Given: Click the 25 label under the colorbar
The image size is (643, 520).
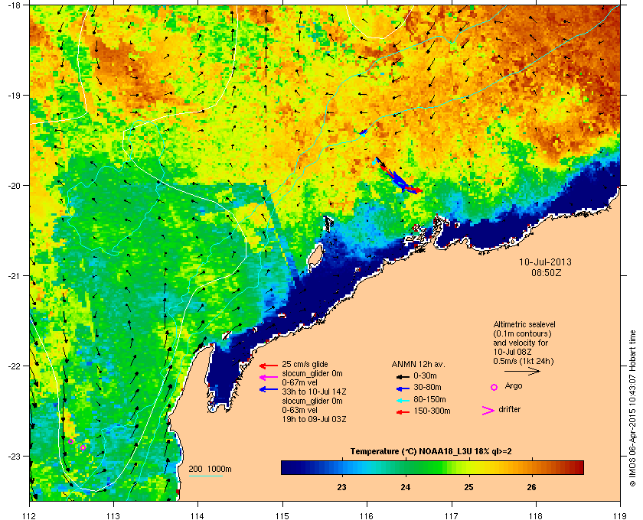Looking at the screenshot, I should (x=468, y=487).
